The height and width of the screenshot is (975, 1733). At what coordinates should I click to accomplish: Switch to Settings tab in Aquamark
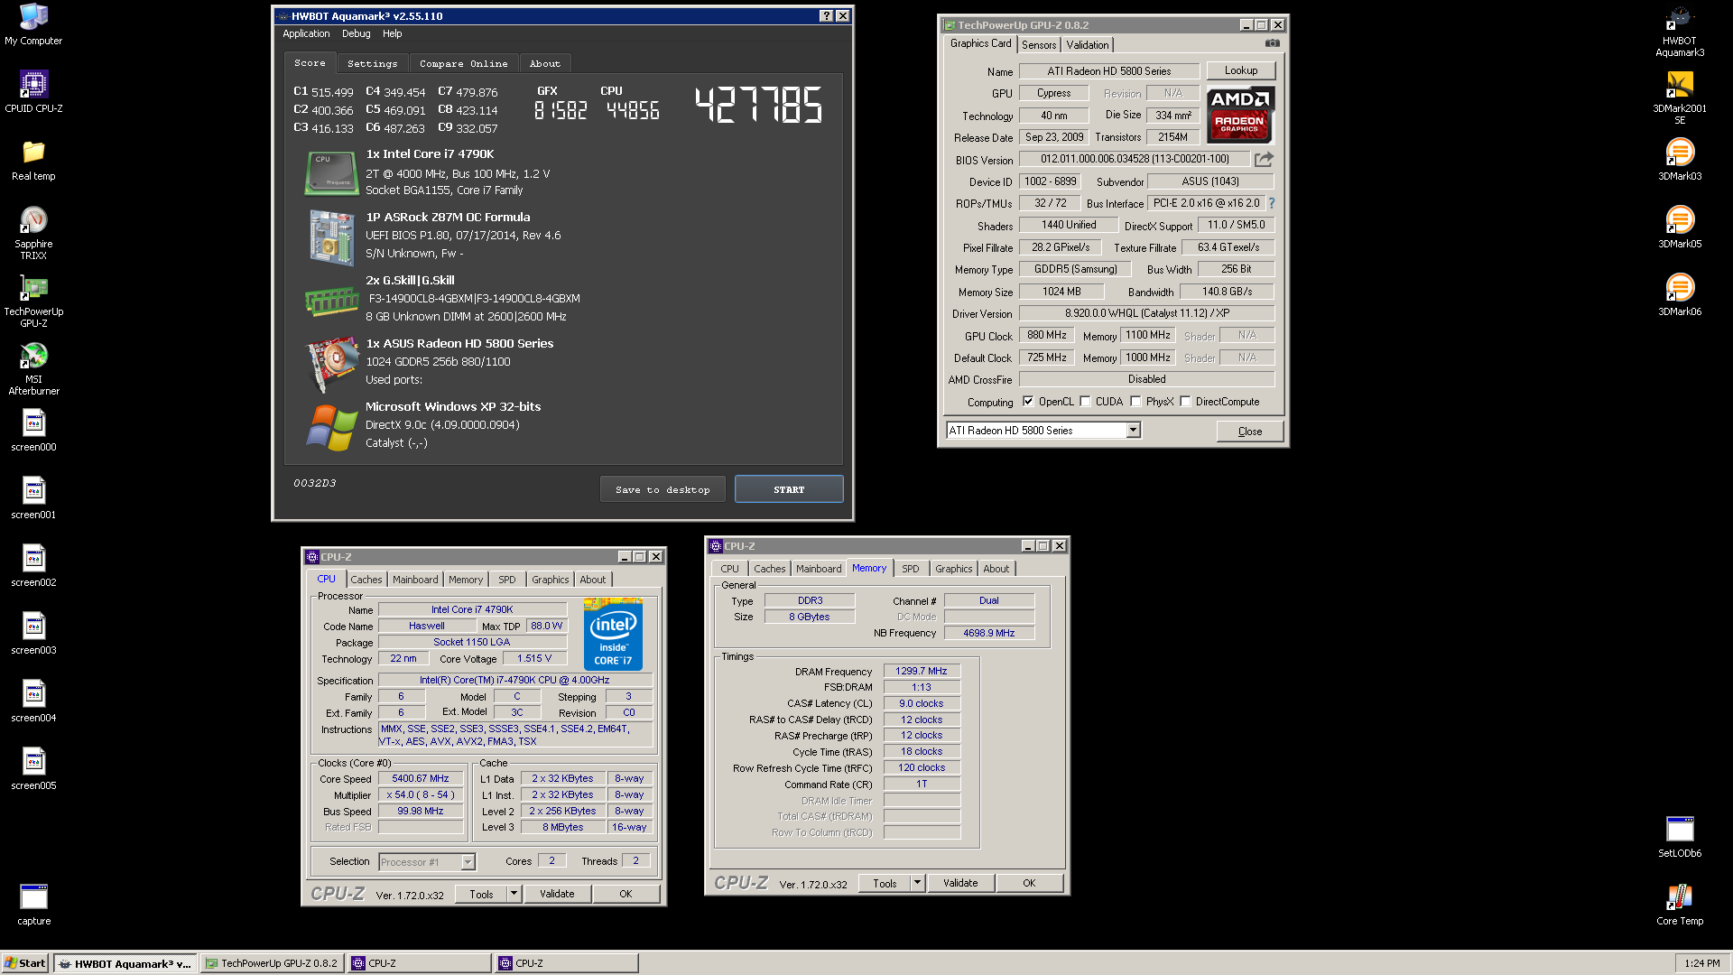click(x=372, y=64)
